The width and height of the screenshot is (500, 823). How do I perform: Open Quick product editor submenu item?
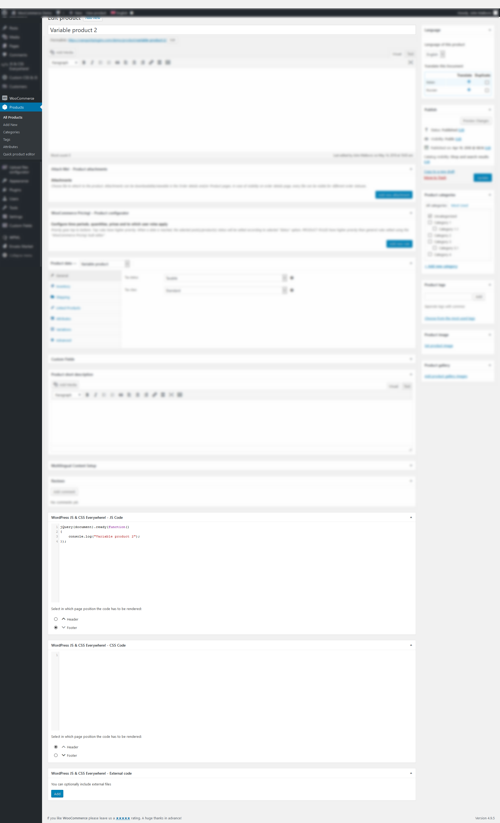pos(19,154)
